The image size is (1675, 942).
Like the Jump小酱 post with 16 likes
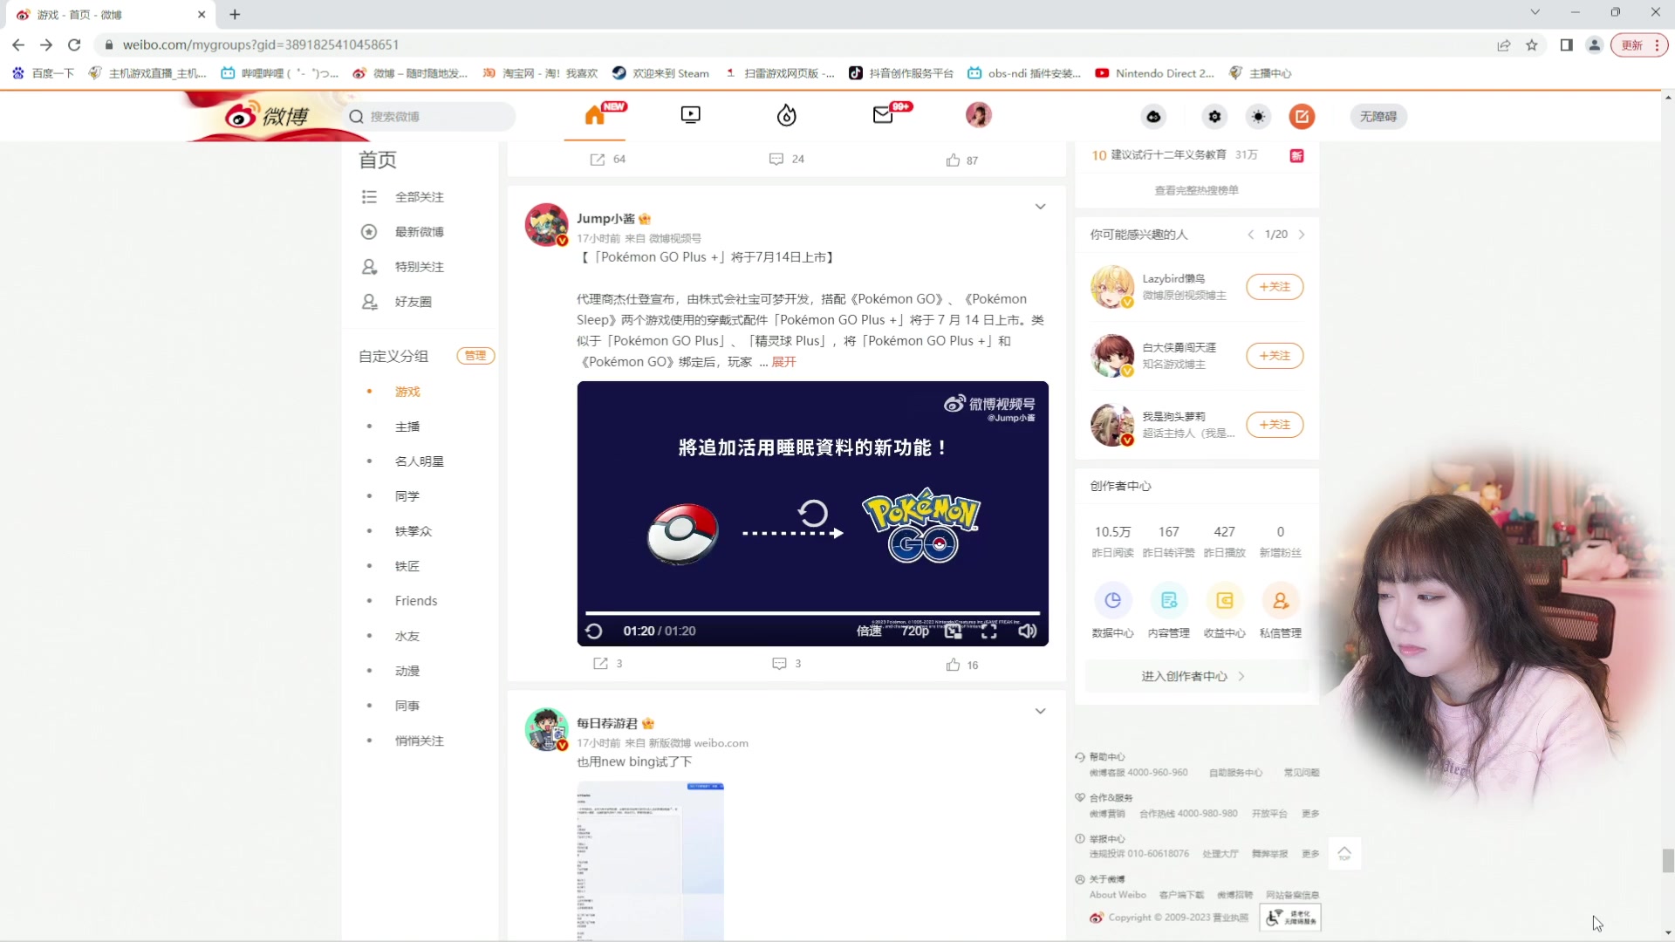[962, 665]
